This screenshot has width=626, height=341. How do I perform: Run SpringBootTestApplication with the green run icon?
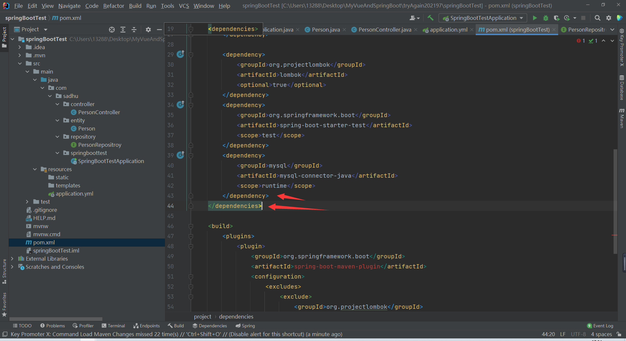pyautogui.click(x=535, y=18)
